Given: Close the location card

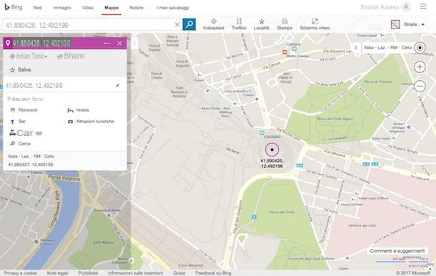Looking at the screenshot, I should coord(119,44).
